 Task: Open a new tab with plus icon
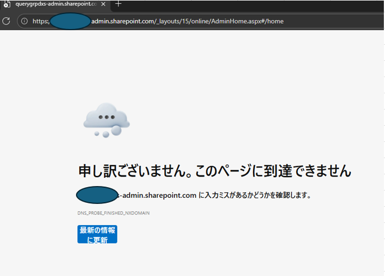118,4
